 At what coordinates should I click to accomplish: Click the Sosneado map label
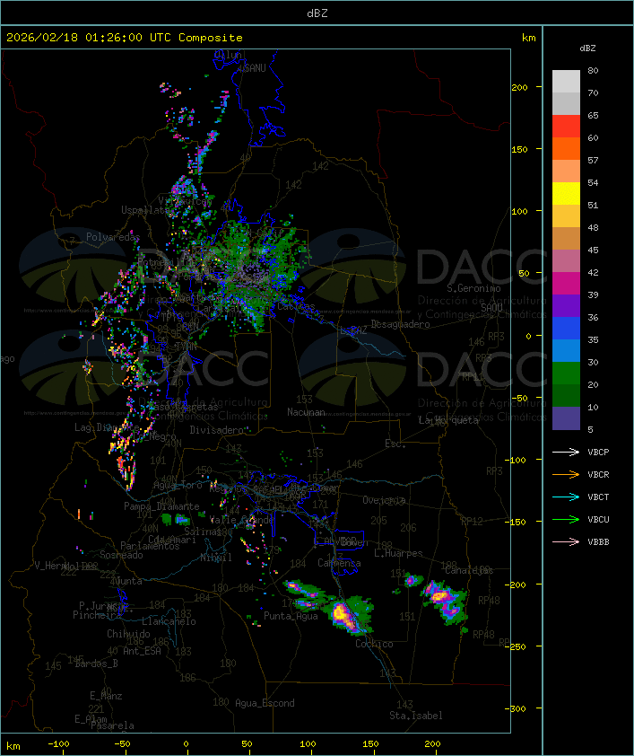(121, 555)
